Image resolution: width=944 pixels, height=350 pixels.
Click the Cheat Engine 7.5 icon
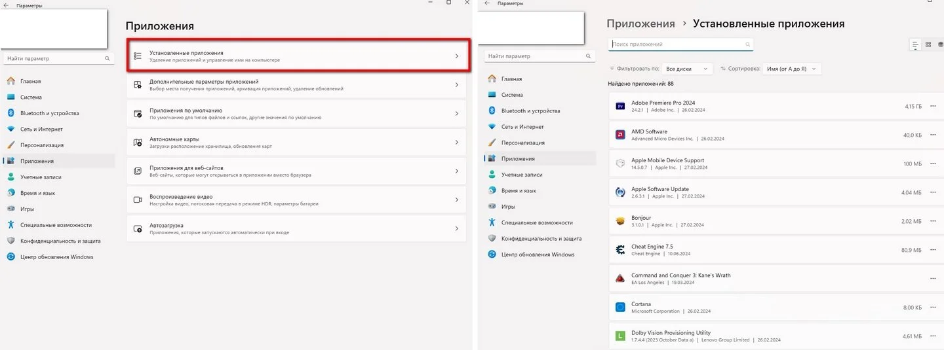[620, 250]
